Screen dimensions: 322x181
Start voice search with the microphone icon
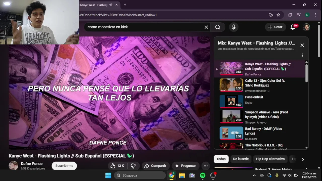(x=234, y=27)
